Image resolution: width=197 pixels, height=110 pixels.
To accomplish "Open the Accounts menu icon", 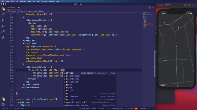I will 3,99.
